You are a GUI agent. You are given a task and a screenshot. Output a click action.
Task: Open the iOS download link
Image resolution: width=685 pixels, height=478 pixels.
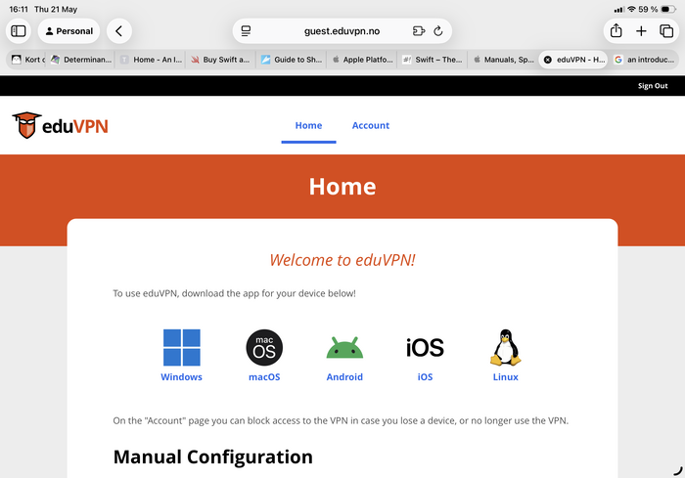coord(425,377)
